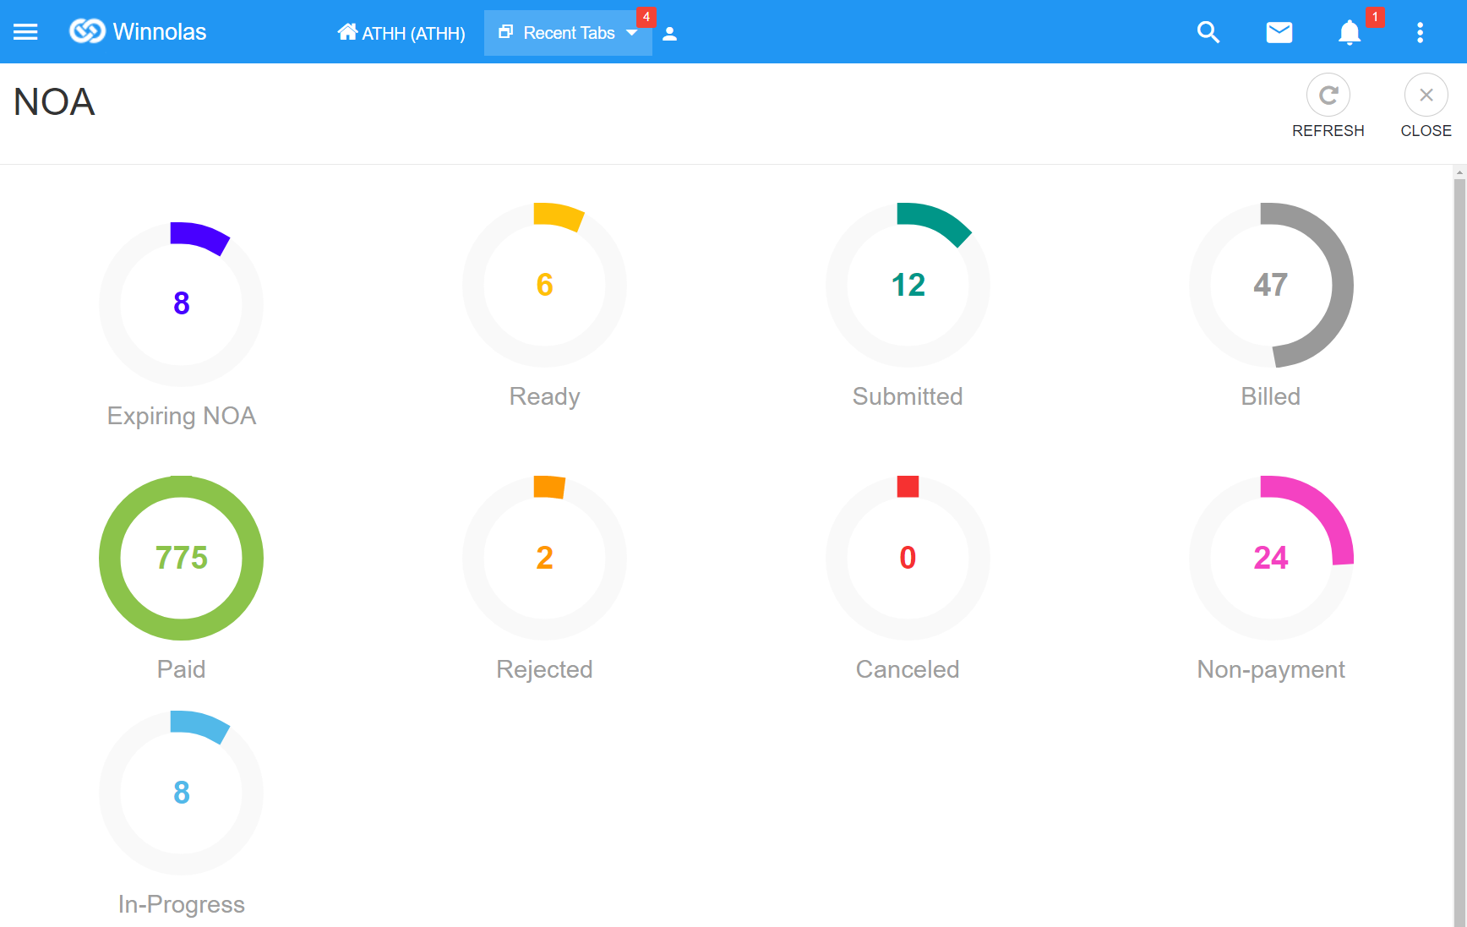1467x927 pixels.
Task: Open the three-dot more options menu
Action: point(1420,32)
